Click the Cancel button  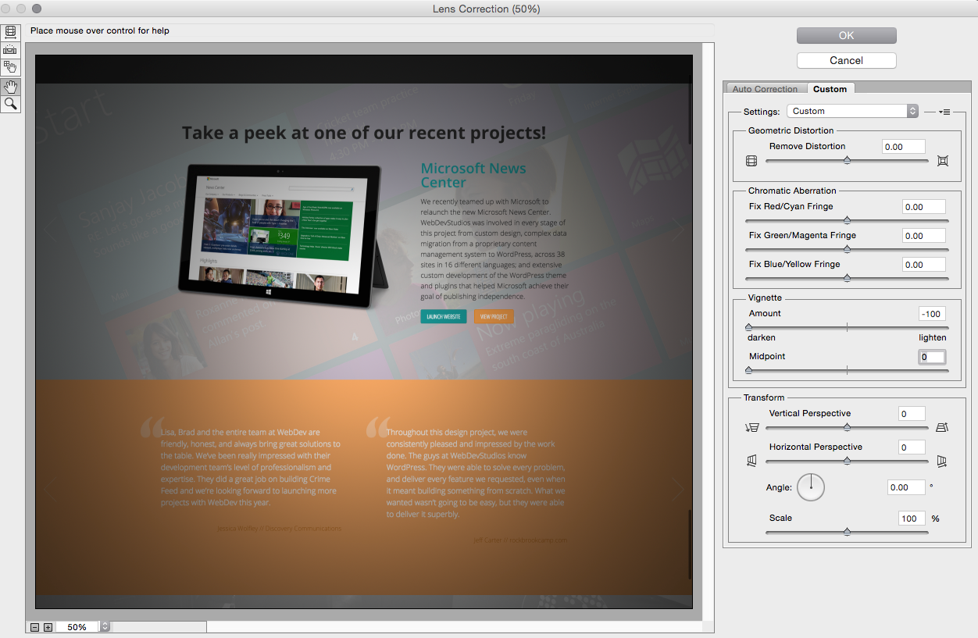click(846, 60)
